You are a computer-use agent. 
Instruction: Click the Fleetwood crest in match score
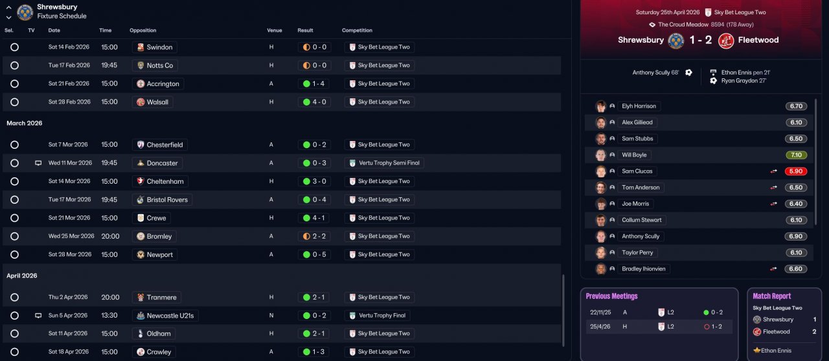[726, 40]
